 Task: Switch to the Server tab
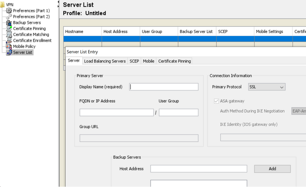(74, 61)
